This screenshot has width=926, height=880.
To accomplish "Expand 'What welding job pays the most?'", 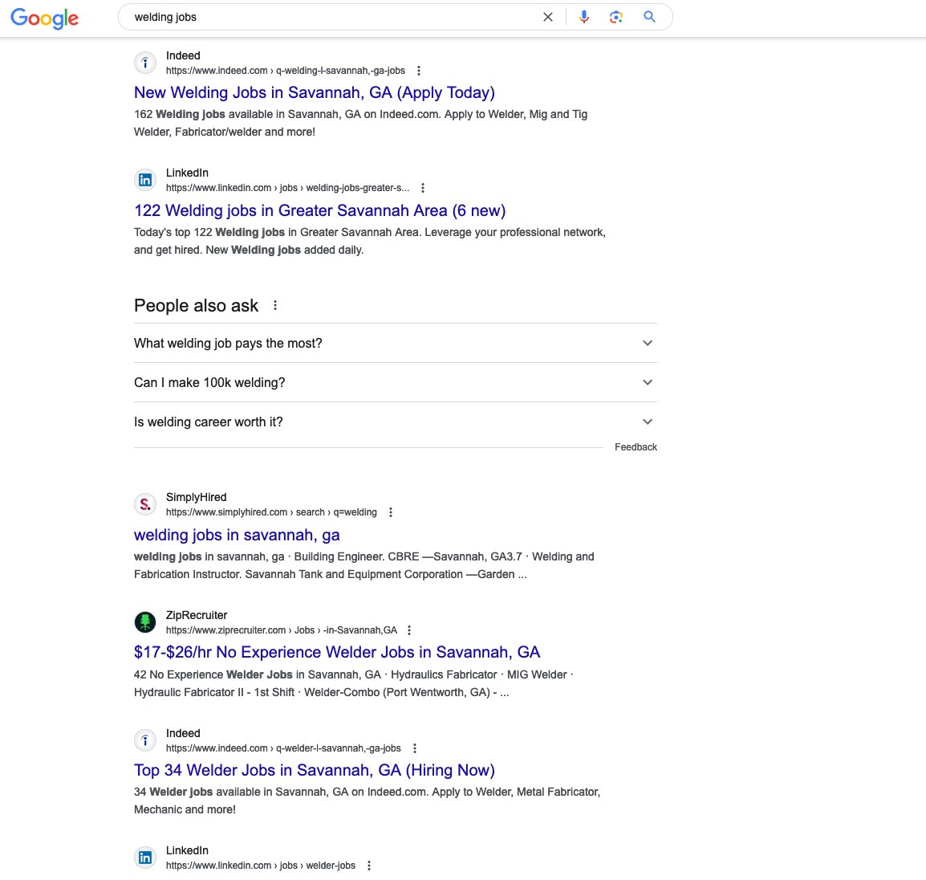I will point(395,344).
